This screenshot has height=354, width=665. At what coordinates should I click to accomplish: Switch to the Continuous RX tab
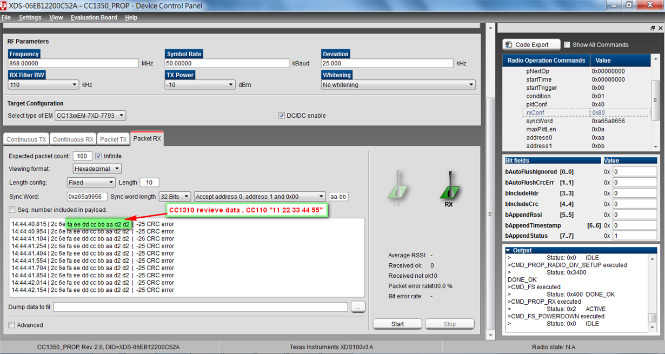coord(73,139)
